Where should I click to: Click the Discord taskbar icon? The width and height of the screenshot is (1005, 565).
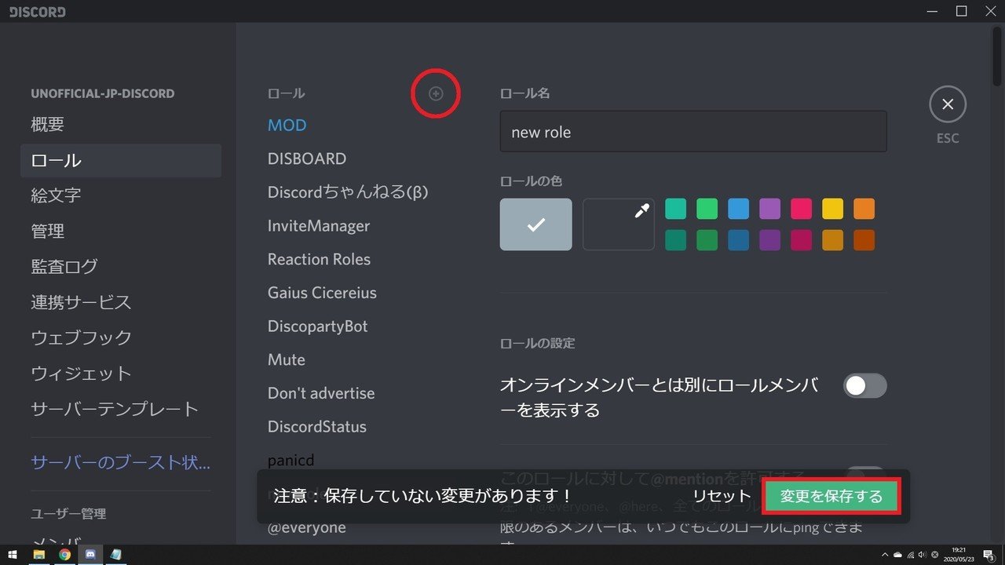click(90, 555)
